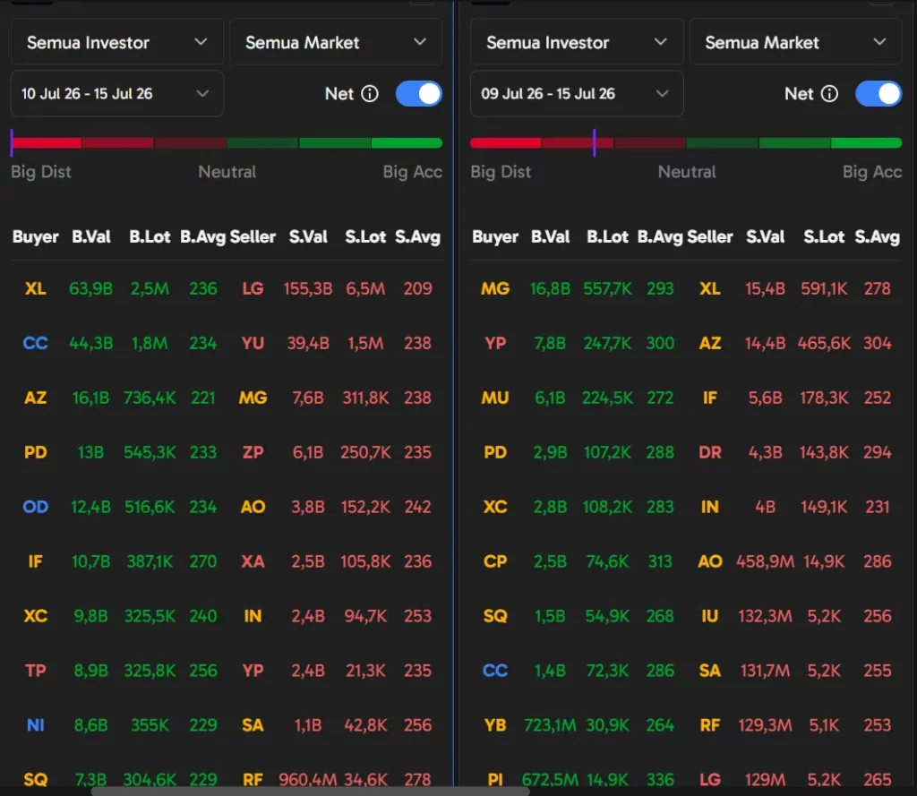
Task: Select buyer AZ with 16,1B value
Action: (x=36, y=398)
